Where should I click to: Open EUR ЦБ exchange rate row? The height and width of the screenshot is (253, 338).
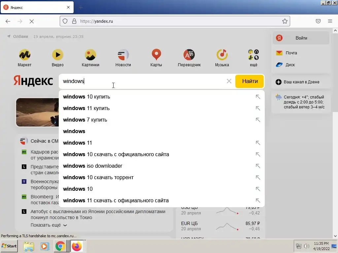[x=220, y=226]
